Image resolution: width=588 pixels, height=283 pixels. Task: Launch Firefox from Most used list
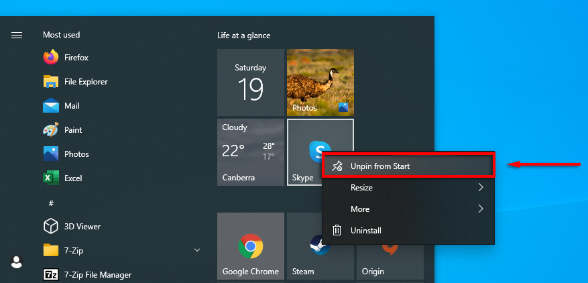[x=66, y=58]
